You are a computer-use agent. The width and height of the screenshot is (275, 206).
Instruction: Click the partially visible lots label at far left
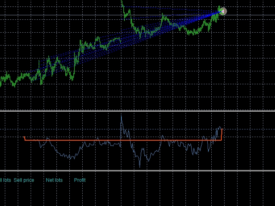tap(5, 180)
